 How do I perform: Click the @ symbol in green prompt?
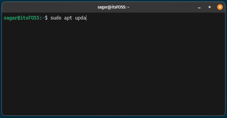pyautogui.click(x=19, y=18)
